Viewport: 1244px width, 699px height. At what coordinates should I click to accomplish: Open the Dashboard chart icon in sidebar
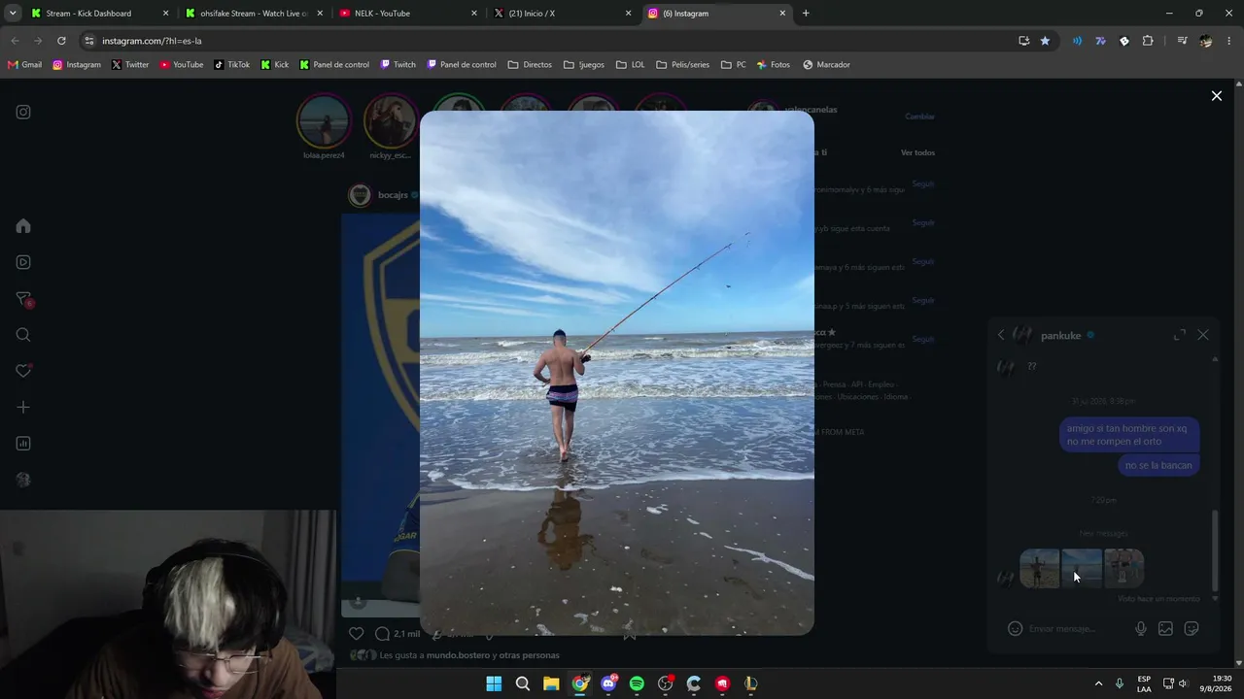coord(23,444)
